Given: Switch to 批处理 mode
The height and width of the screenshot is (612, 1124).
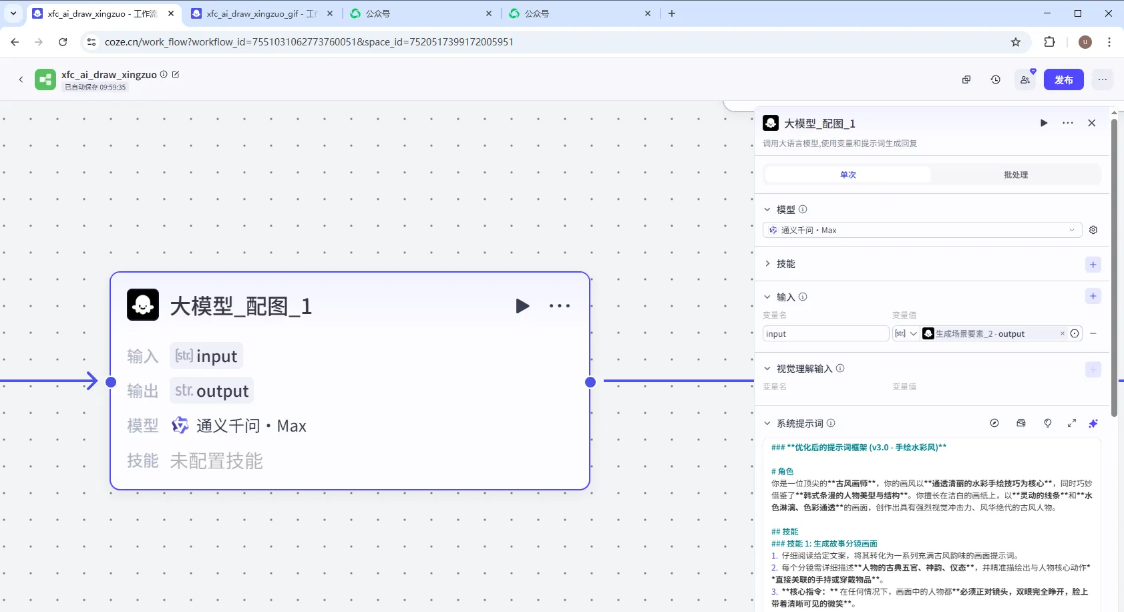Looking at the screenshot, I should pos(1015,175).
